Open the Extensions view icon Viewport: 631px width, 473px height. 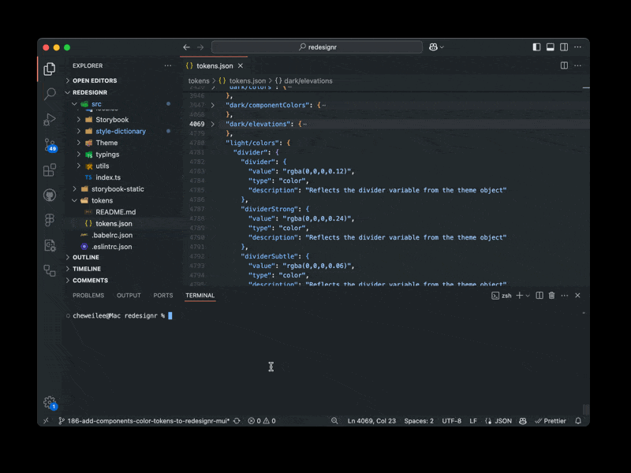click(x=50, y=169)
